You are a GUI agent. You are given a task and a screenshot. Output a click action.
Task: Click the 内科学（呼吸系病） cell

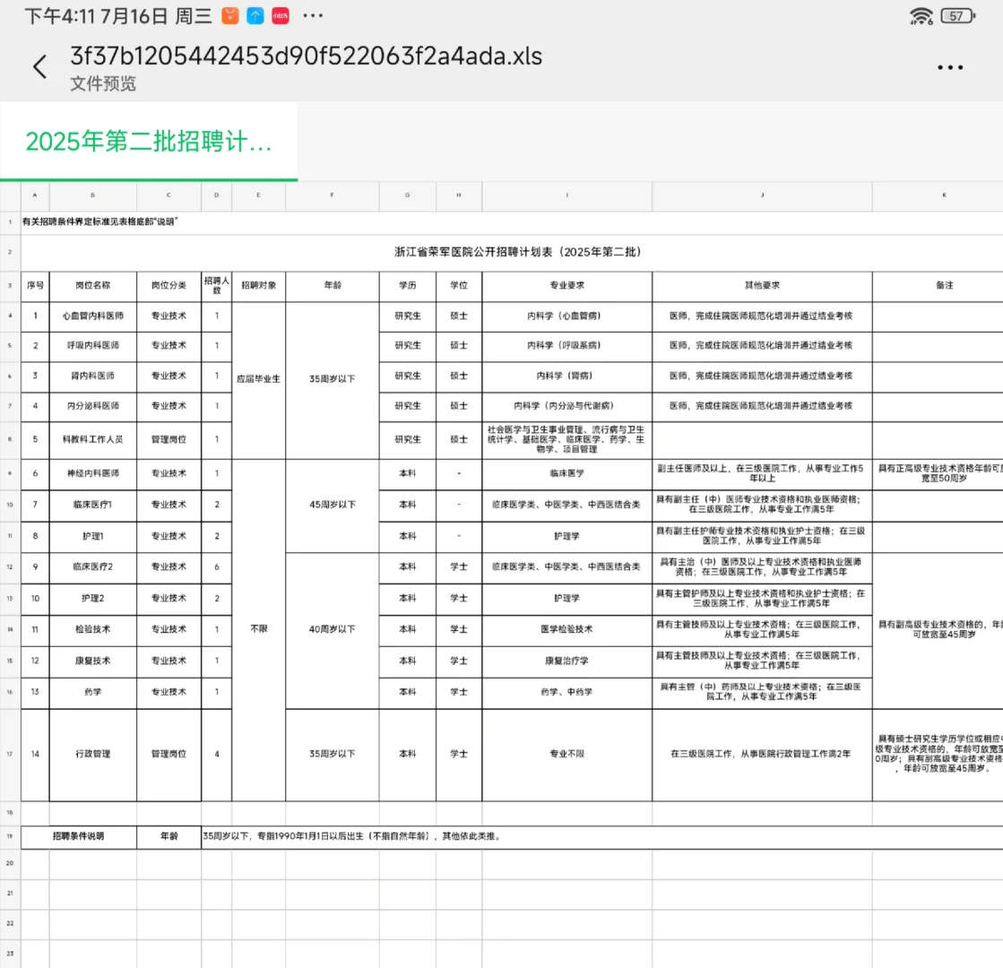tap(566, 345)
